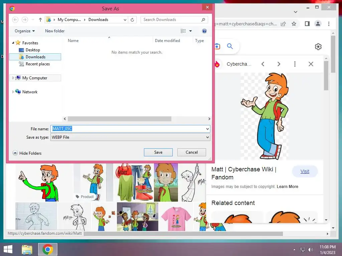Click the search magnifier in Search Downloads
342x256 pixels.
click(x=203, y=20)
